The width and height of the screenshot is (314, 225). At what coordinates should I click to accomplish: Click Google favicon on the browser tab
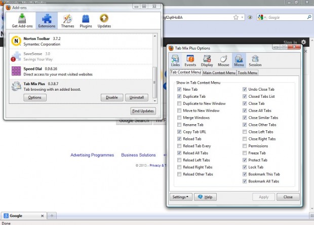pyautogui.click(x=6, y=215)
